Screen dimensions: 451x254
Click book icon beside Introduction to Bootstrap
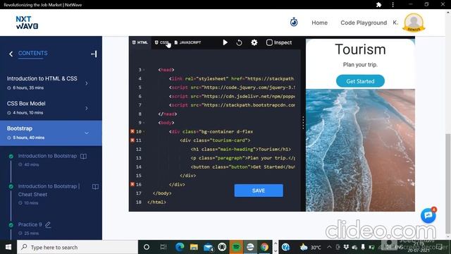point(83,156)
